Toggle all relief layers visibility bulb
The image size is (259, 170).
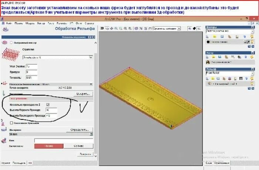pyautogui.click(x=252, y=79)
